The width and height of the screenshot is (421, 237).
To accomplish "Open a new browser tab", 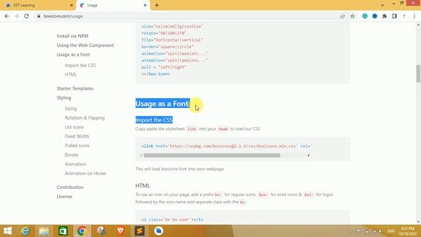I will (x=157, y=5).
